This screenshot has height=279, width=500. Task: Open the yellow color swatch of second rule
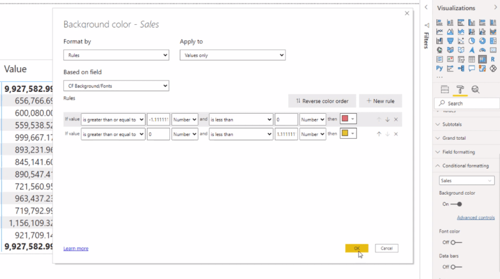(348, 133)
